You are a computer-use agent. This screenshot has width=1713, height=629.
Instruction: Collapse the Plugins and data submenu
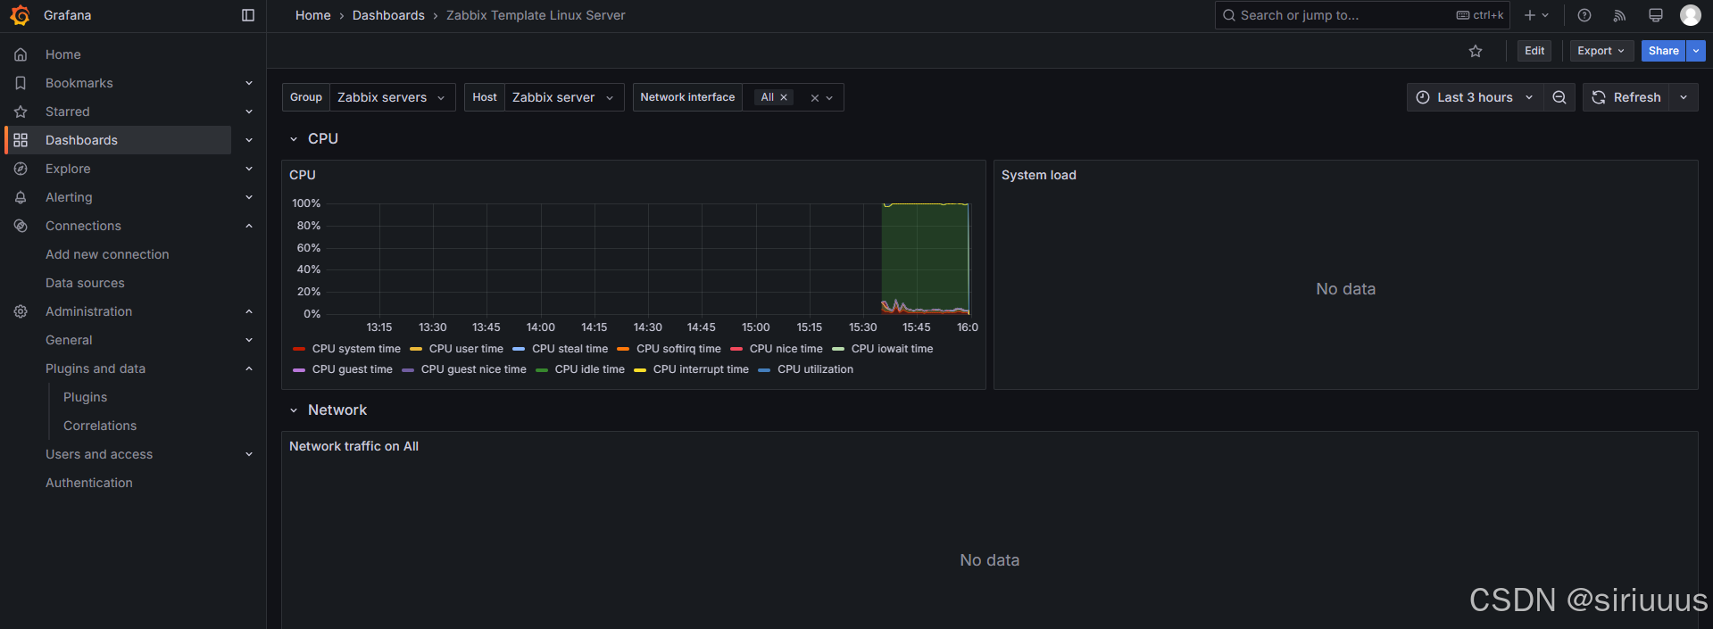(x=249, y=368)
